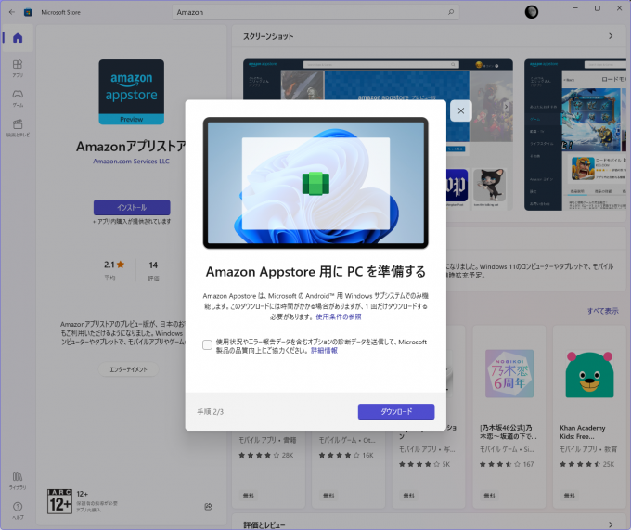Screen dimensions: 631x530
Task: Click the IARC 12+ rating badge
Action: coord(59,501)
